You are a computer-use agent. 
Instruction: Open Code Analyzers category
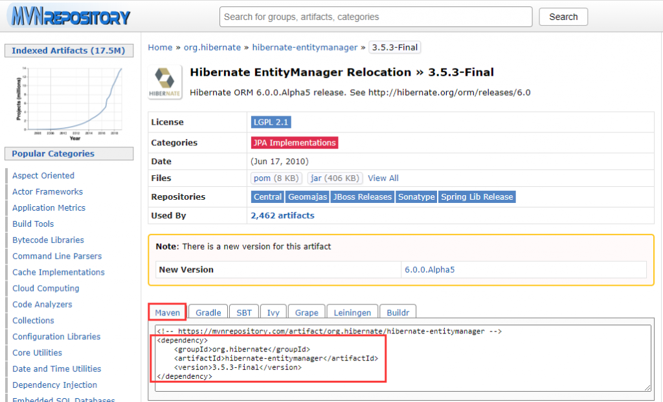coord(42,304)
